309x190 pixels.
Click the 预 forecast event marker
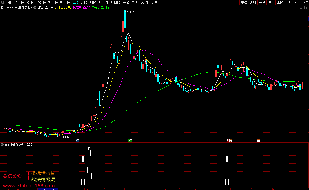click(258, 140)
